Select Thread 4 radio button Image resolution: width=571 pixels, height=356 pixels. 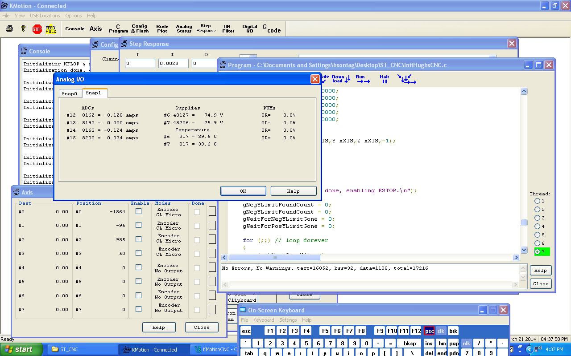(x=538, y=227)
